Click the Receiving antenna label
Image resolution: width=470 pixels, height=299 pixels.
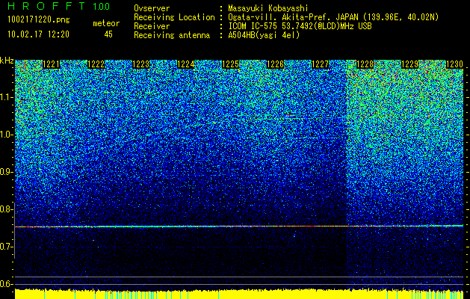pos(172,35)
